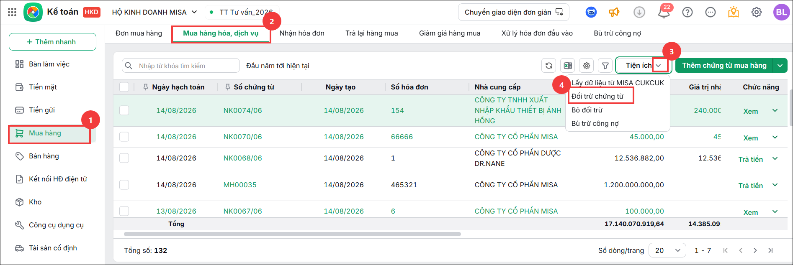
Task: Open the chat bubble more-options icon
Action: [711, 12]
